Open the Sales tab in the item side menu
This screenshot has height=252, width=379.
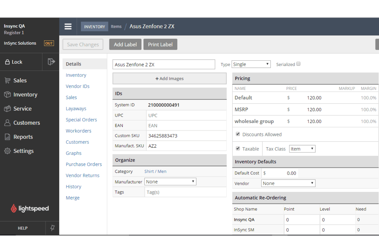(x=71, y=97)
